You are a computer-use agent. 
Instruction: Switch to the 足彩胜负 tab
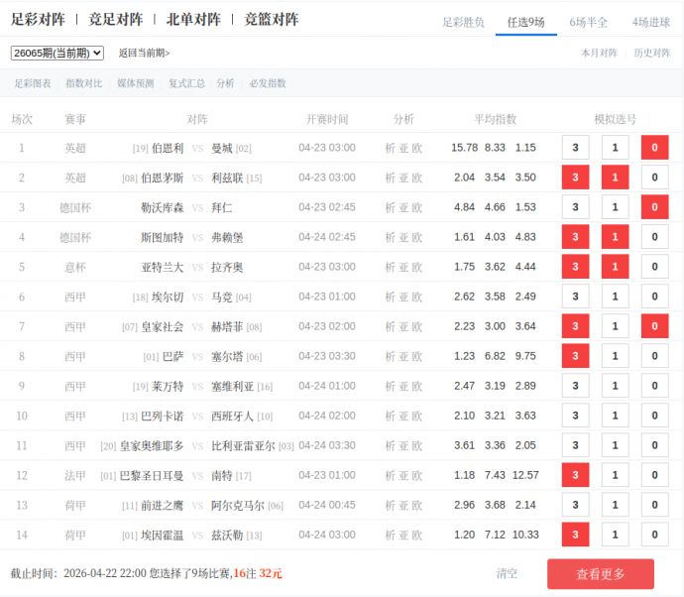(x=463, y=22)
